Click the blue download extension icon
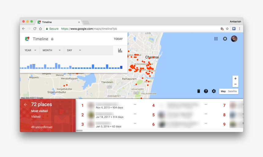This screenshot has width=263, height=157. (x=234, y=29)
